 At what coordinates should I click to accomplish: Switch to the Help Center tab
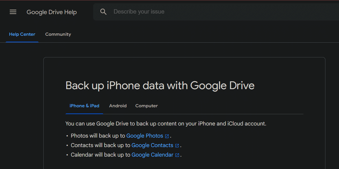pyautogui.click(x=22, y=34)
